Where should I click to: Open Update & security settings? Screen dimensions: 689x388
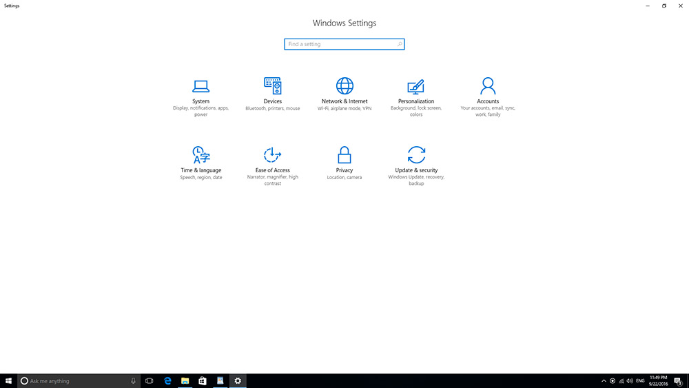tap(416, 156)
